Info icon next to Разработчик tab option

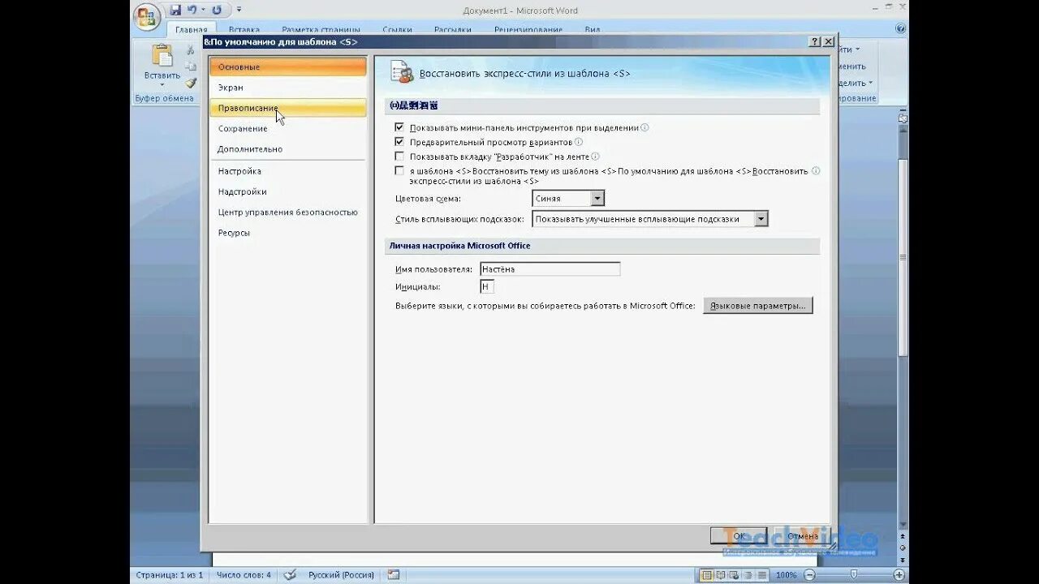pyautogui.click(x=595, y=157)
